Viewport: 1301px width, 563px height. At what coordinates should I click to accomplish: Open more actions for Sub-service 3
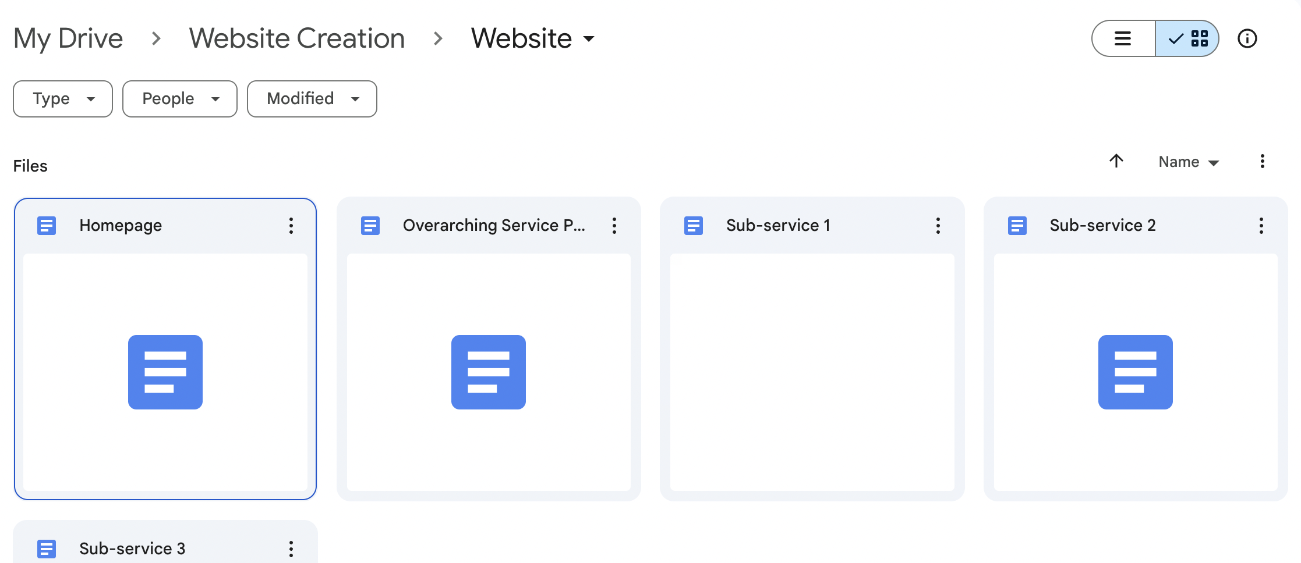click(x=291, y=549)
